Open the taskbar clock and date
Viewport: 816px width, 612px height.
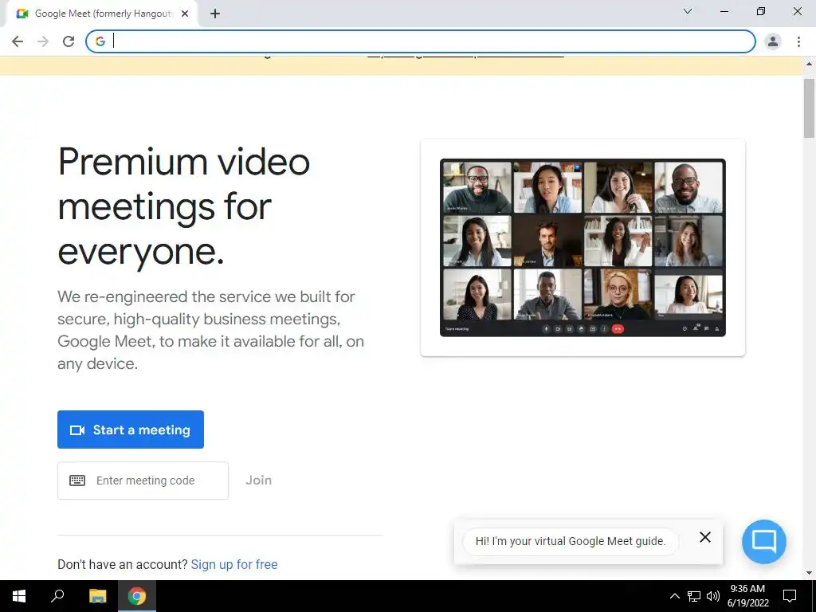[747, 596]
